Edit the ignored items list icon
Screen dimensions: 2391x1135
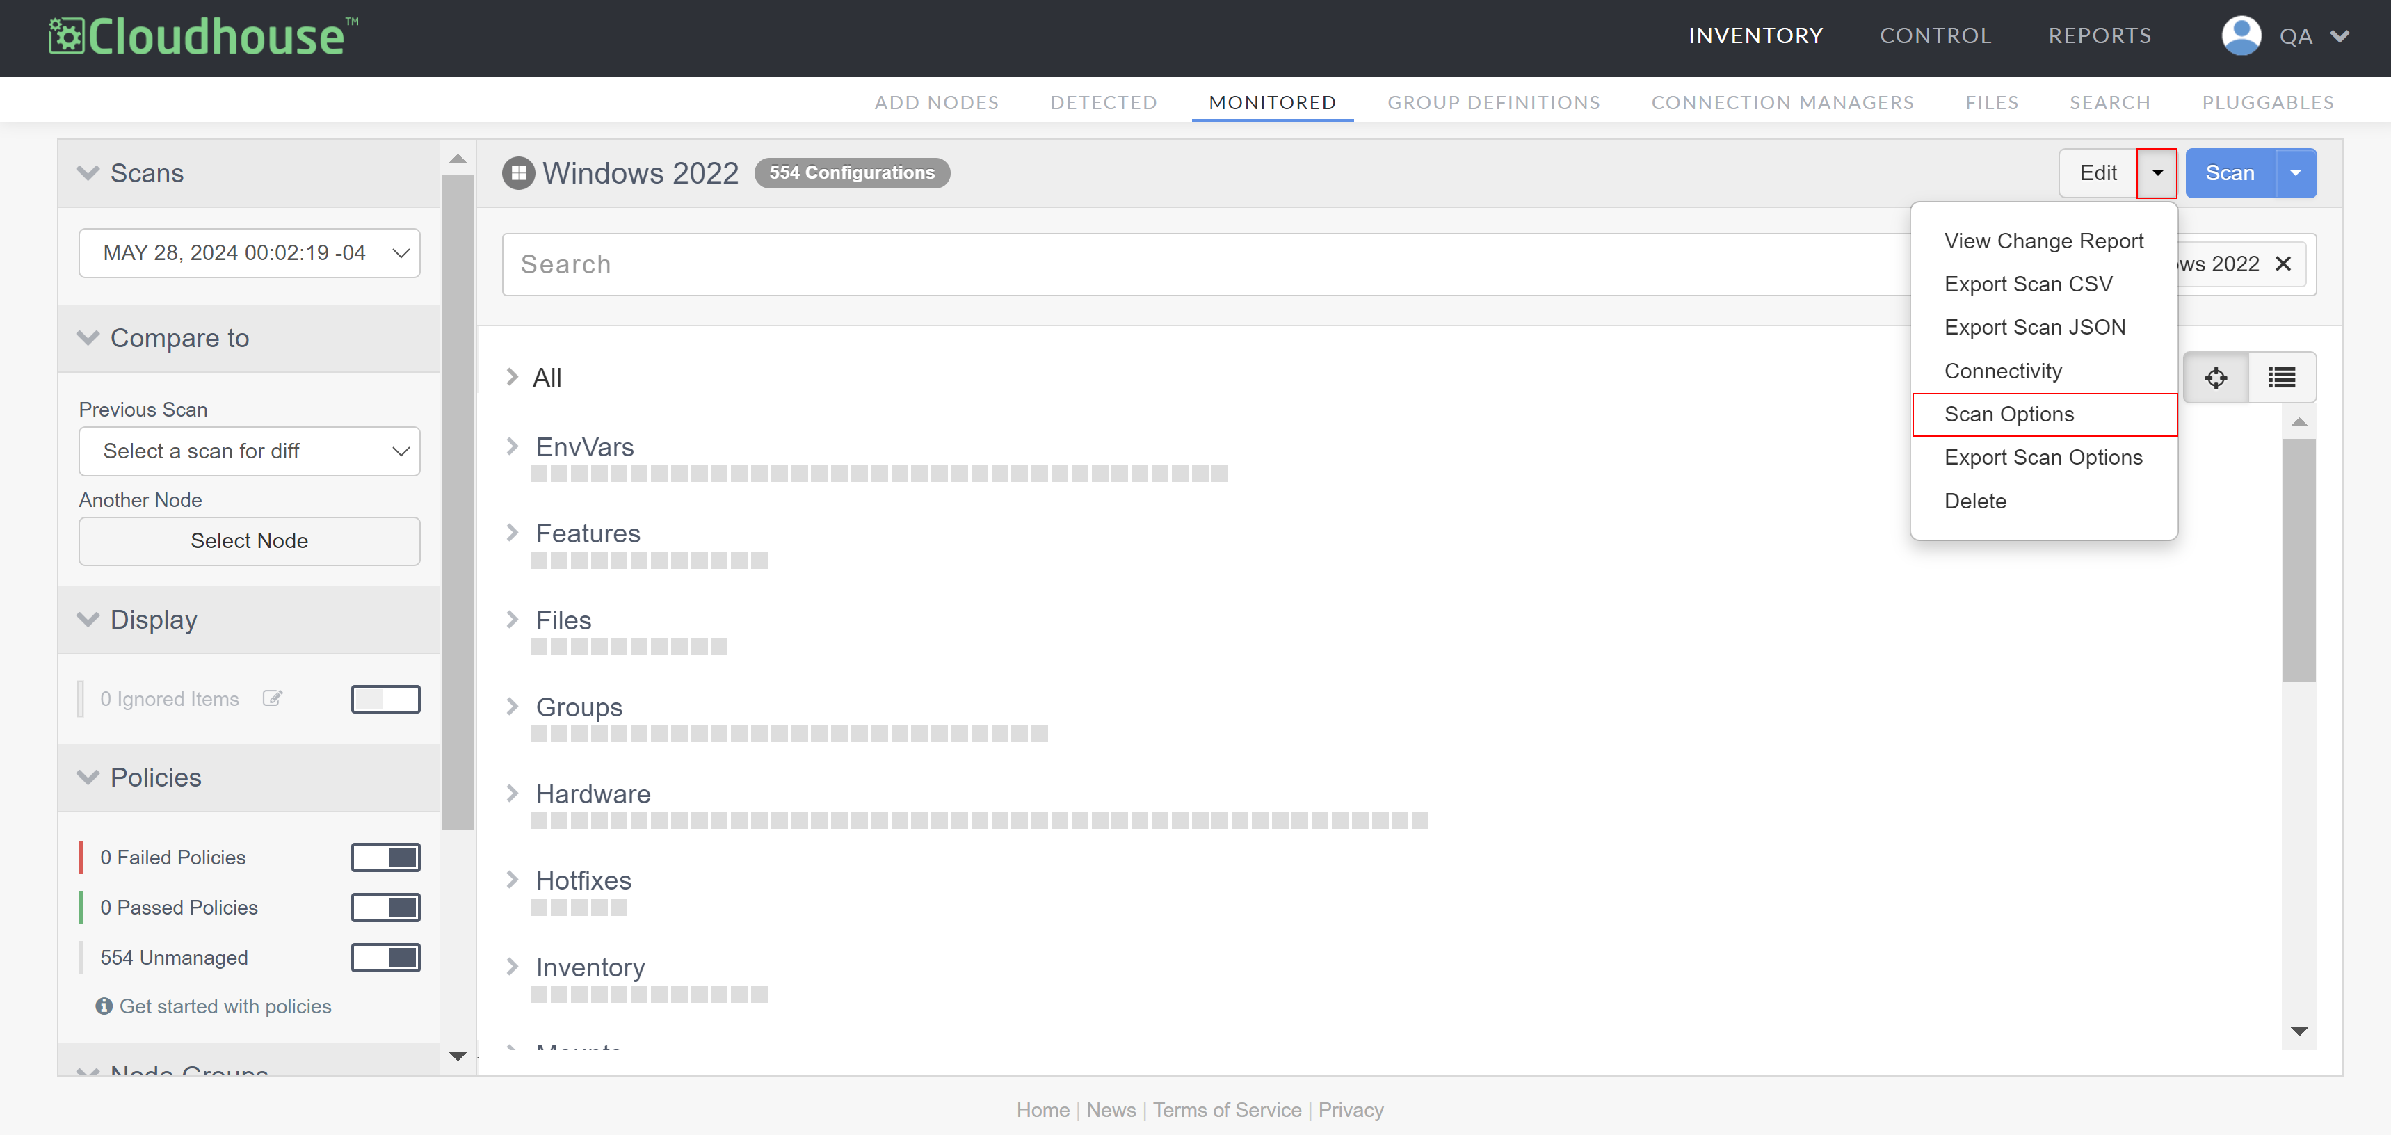coord(272,698)
